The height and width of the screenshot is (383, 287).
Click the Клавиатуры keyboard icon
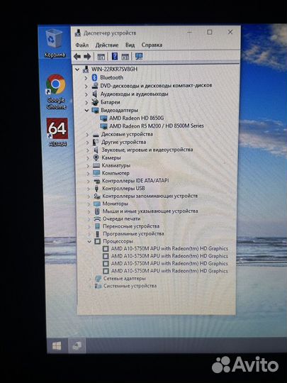96,165
